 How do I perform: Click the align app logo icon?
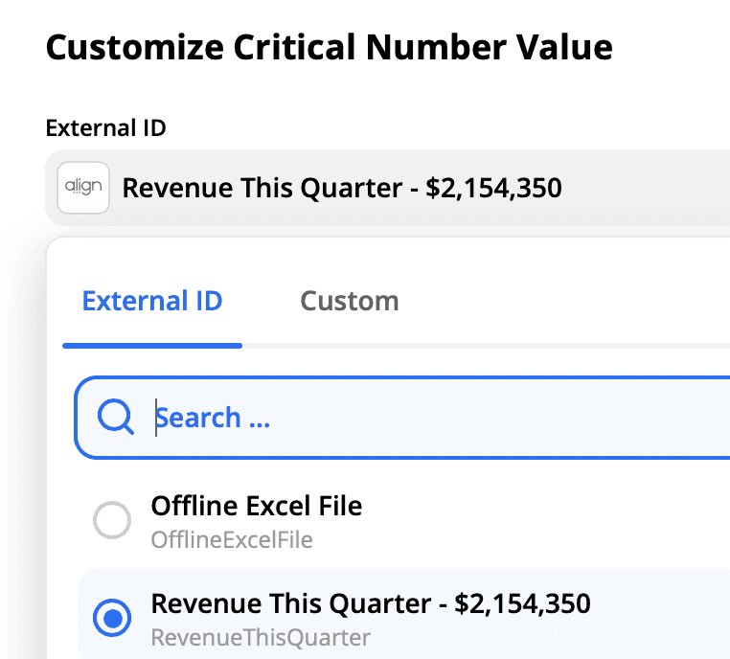coord(83,188)
